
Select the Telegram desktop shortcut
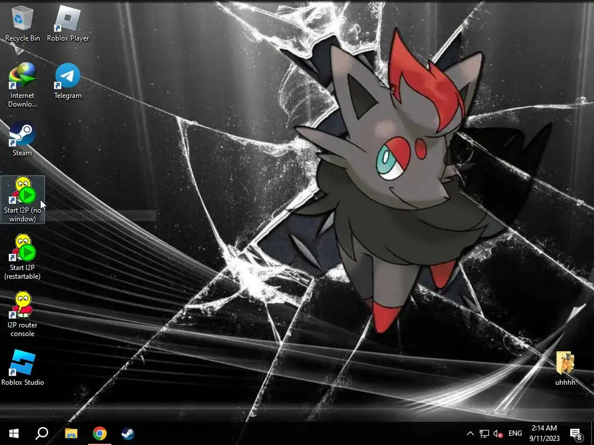pos(68,81)
